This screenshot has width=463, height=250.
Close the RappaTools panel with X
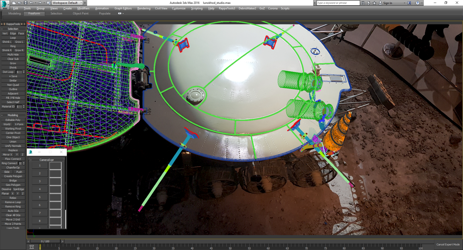(22, 24)
